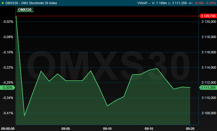Click the -0,02% percent axis label
The width and height of the screenshot is (217, 131).
pyautogui.click(x=8, y=22)
